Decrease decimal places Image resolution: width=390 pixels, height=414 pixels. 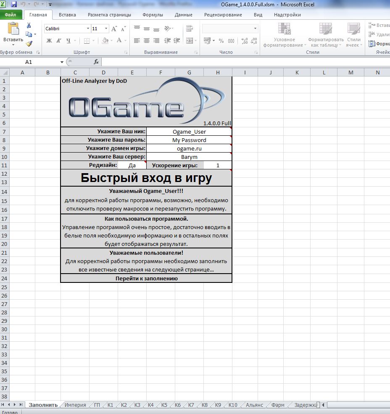point(254,41)
